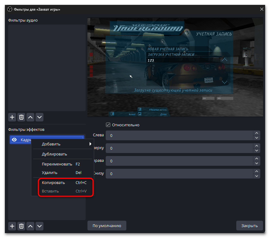Click into the Снизу input field
Image resolution: width=270 pixels, height=238 pixels.
pyautogui.click(x=179, y=174)
